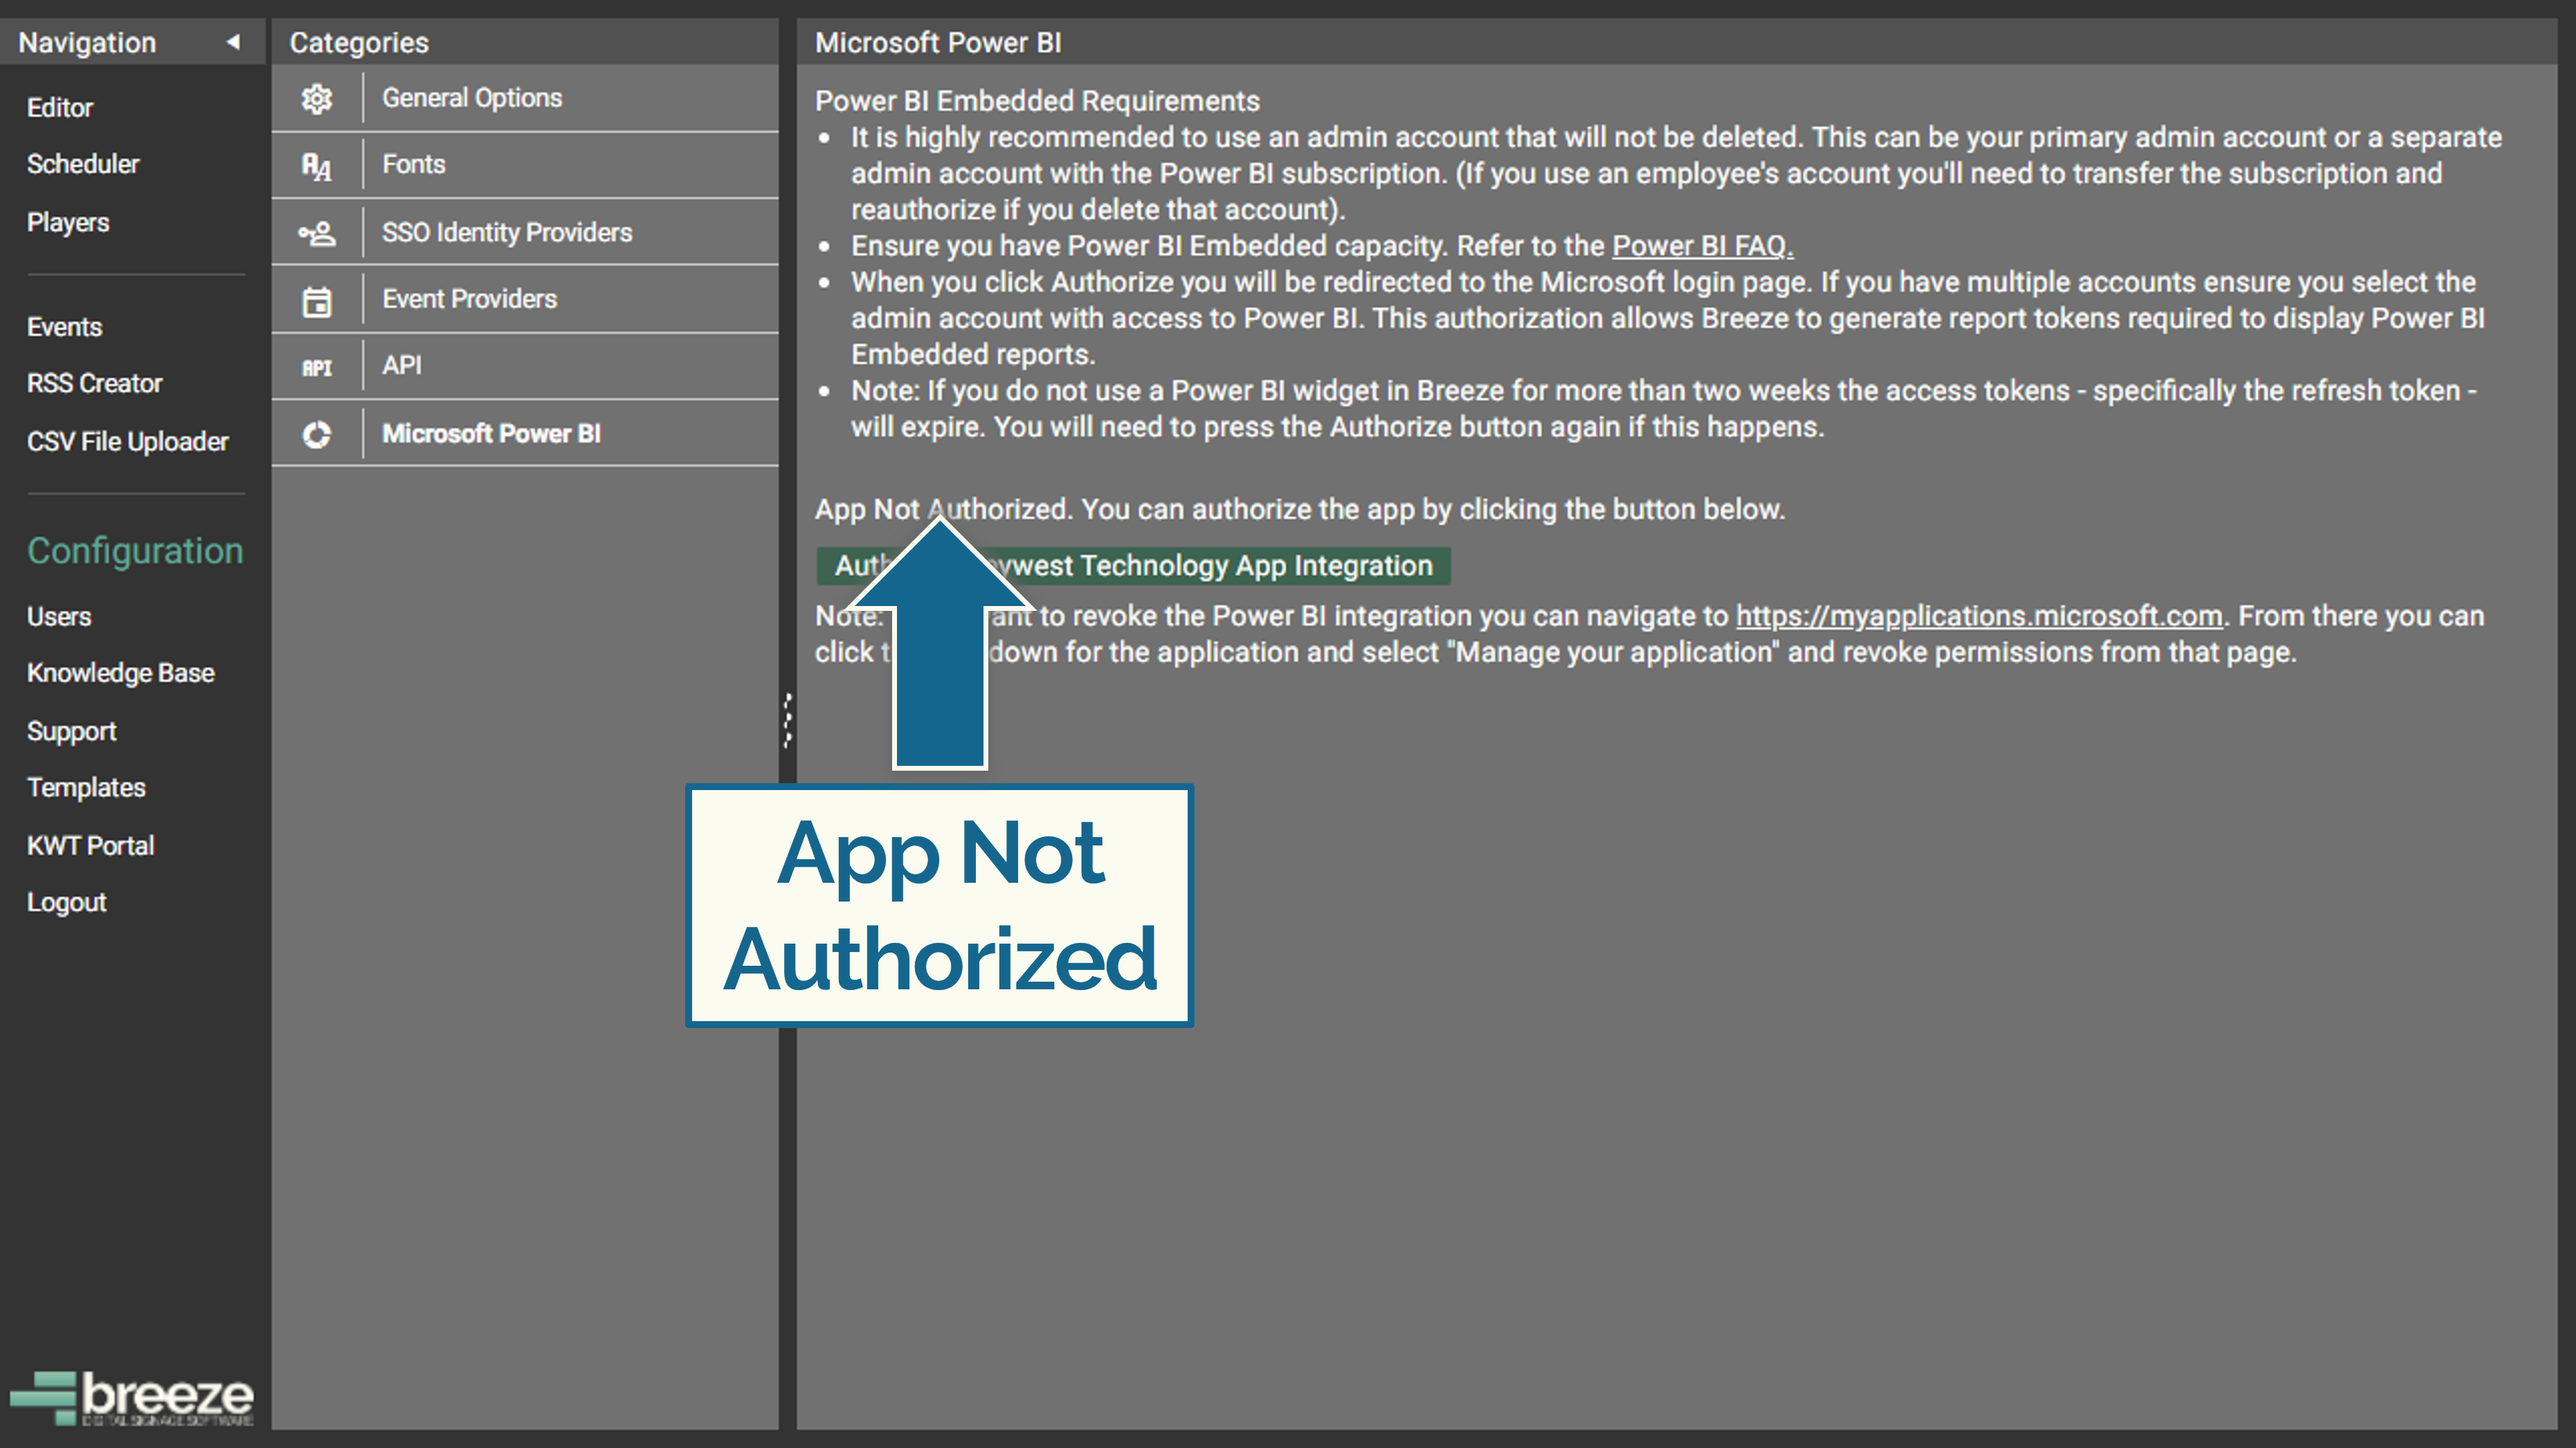The height and width of the screenshot is (1448, 2576).
Task: Open Players in navigation
Action: (68, 222)
